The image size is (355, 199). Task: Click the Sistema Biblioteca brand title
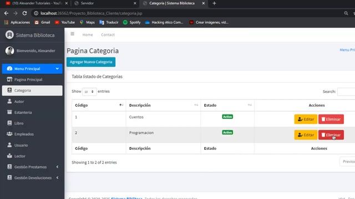point(35,35)
